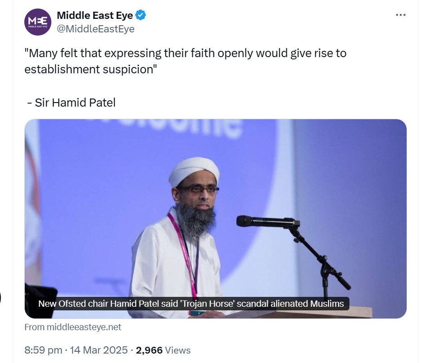Click the '- Sir Hamid Patel' attribution line
Image resolution: width=421 pixels, height=363 pixels.
71,103
